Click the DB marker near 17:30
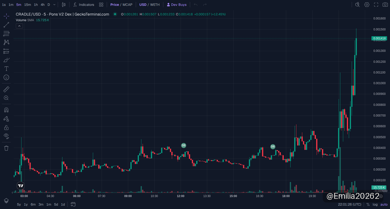 pos(273,147)
